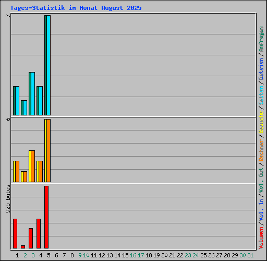Click the orange bar for day 4
267x261 pixels.
[x=41, y=172]
